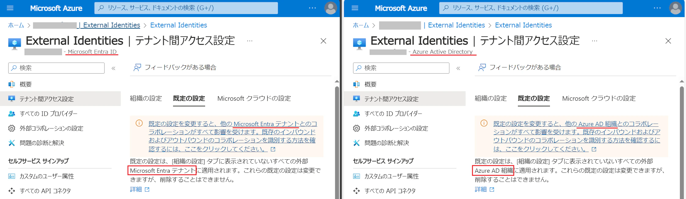This screenshot has height=199, width=686.
Task: Click the ホーム breadcrumb in the left window
Action: pos(16,25)
